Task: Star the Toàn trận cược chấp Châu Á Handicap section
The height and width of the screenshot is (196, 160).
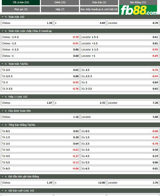Action: coord(6,31)
